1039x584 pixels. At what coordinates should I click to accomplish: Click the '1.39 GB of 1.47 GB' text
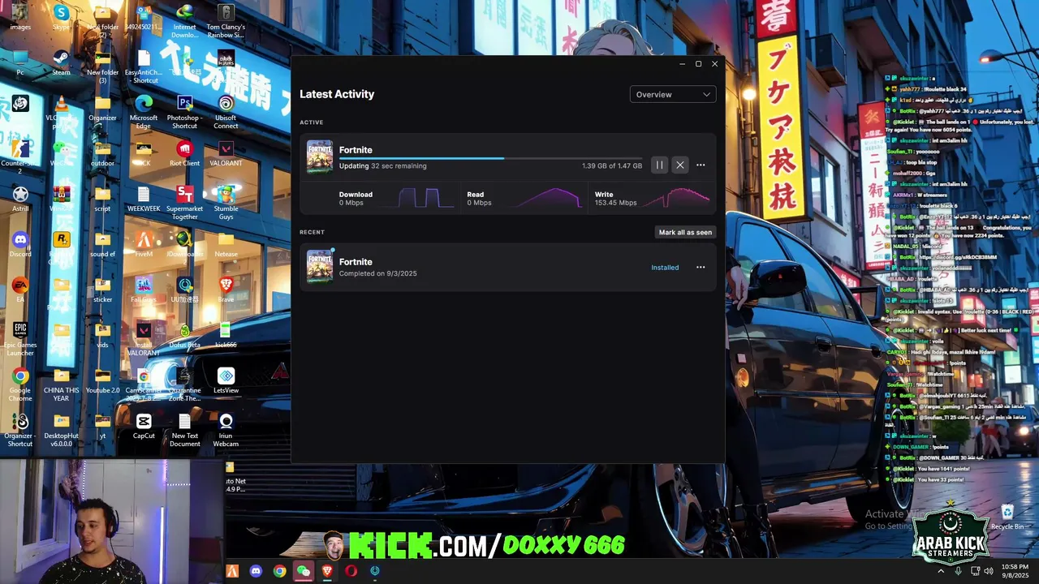611,165
